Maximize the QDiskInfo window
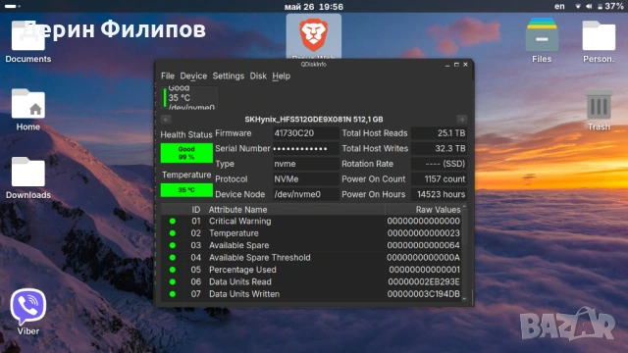 click(x=456, y=65)
